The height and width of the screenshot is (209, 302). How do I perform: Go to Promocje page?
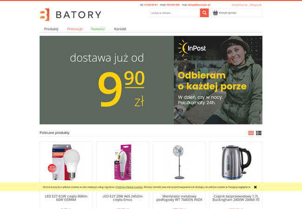click(x=75, y=29)
